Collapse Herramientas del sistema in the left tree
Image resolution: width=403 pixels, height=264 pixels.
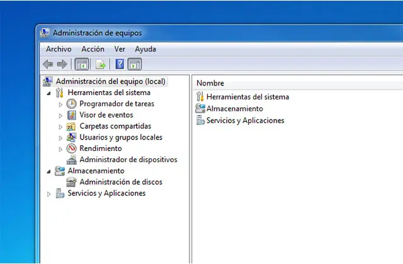[49, 93]
